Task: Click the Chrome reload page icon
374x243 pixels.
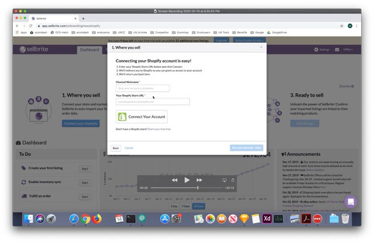Action: pos(30,26)
